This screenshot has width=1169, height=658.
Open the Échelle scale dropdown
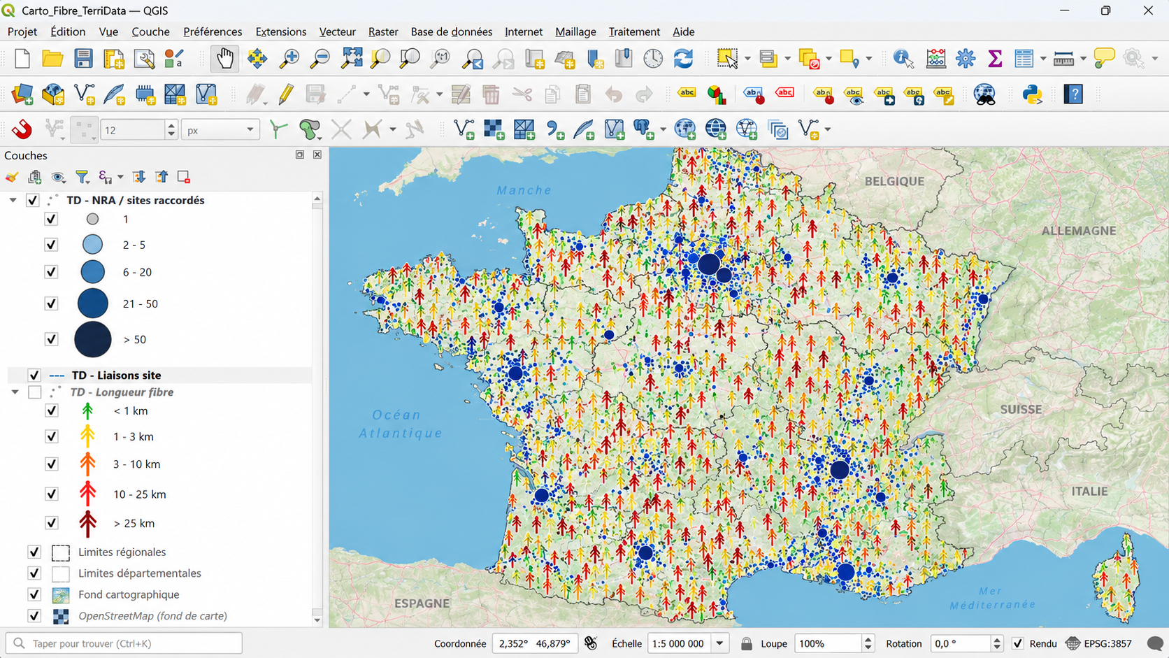(719, 643)
